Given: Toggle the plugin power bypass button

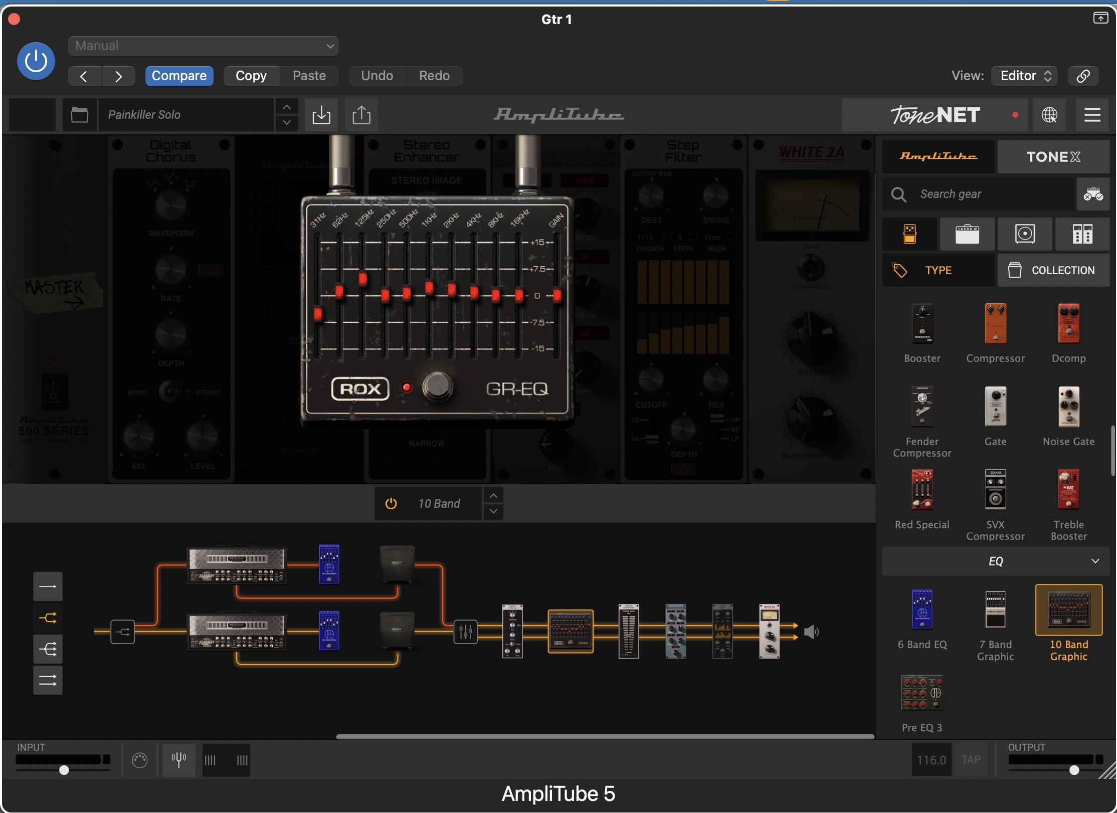Looking at the screenshot, I should pyautogui.click(x=36, y=61).
